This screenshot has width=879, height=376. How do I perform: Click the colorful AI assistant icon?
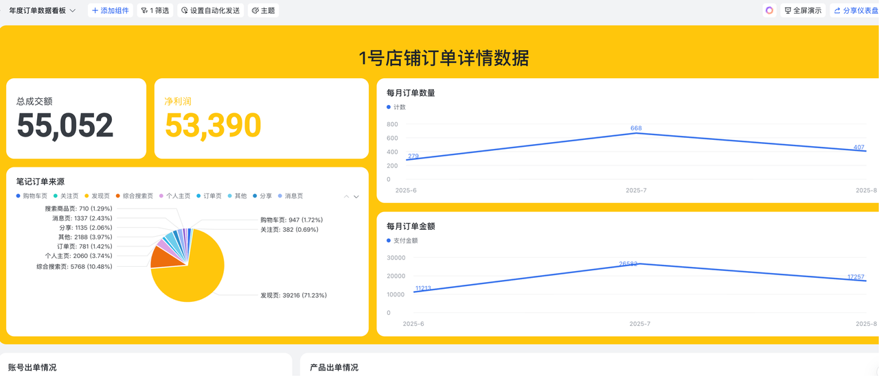point(769,10)
